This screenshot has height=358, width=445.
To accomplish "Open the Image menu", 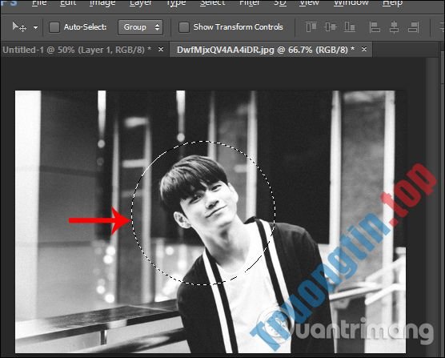I will [x=102, y=3].
